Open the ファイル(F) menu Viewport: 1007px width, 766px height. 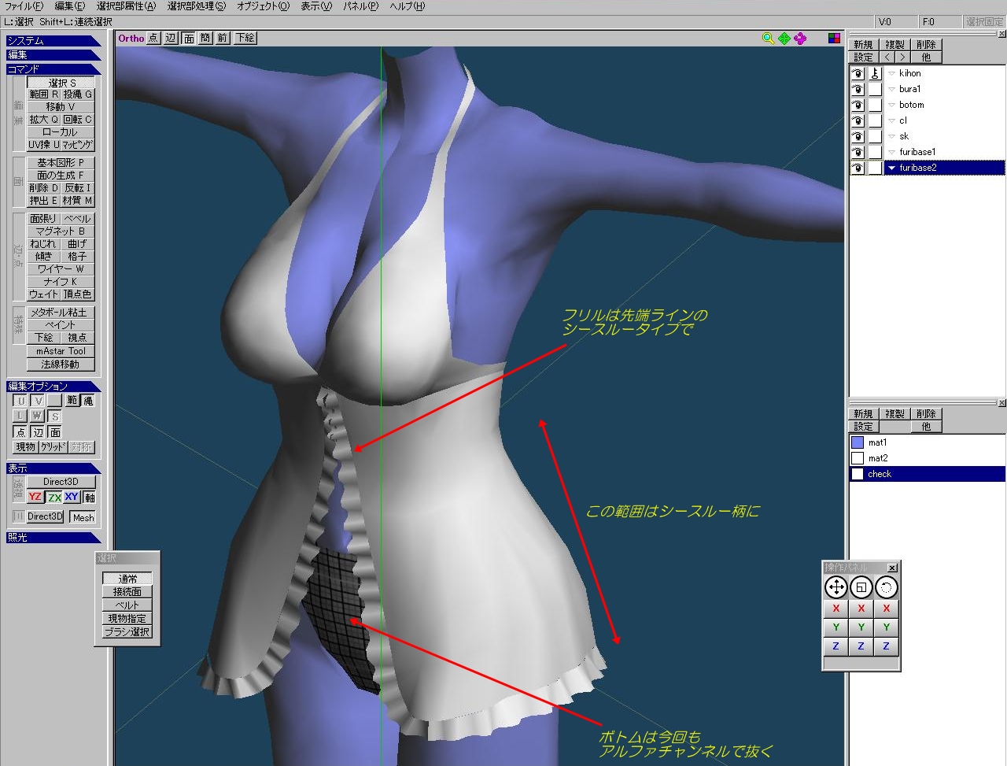24,6
